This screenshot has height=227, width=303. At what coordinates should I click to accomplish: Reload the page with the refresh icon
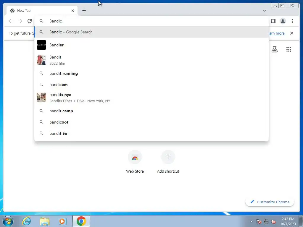pyautogui.click(x=30, y=21)
